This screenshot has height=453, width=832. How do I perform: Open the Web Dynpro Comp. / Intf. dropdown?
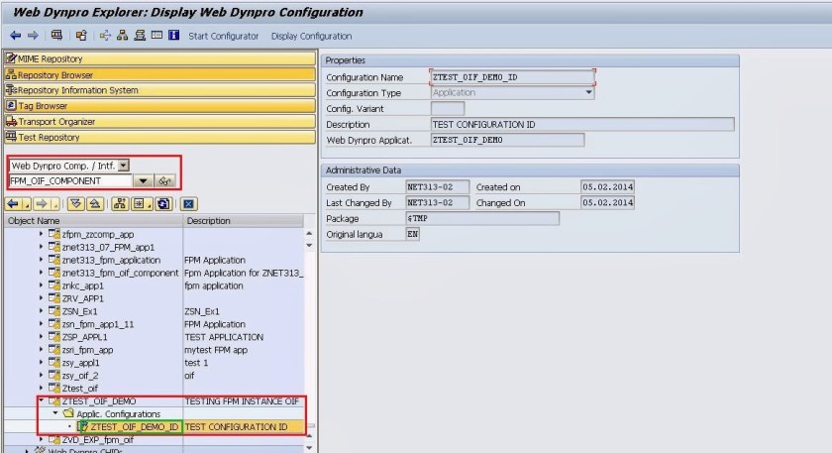tap(123, 166)
